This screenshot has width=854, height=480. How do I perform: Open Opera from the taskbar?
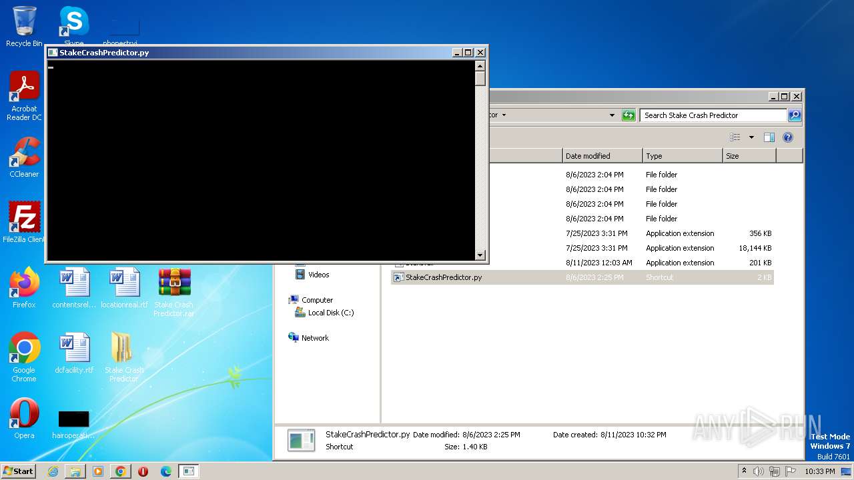(143, 471)
